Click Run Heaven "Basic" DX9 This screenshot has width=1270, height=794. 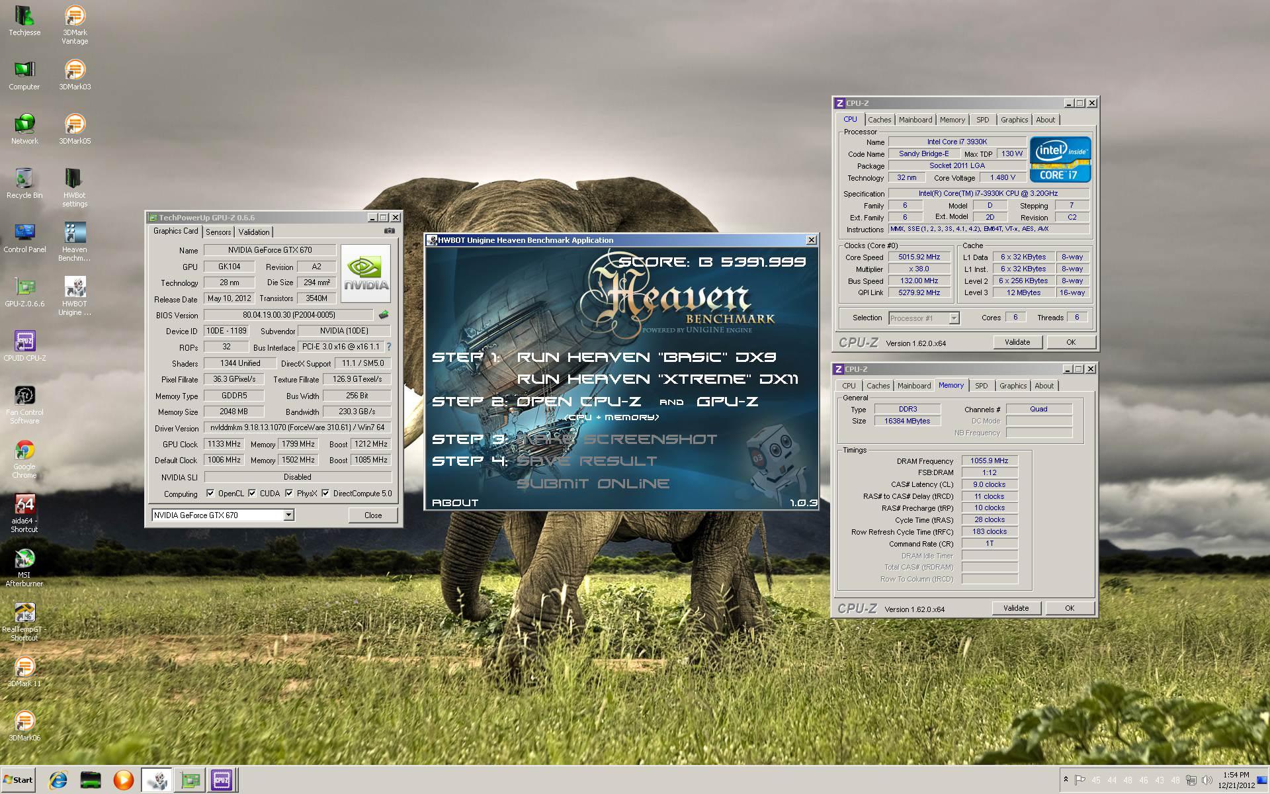pos(646,357)
